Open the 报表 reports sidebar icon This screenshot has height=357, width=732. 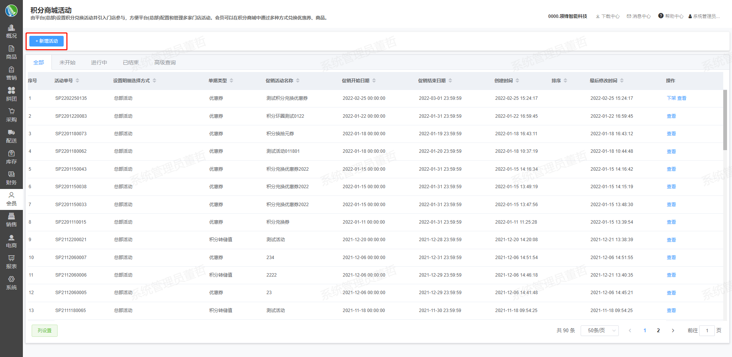click(11, 258)
